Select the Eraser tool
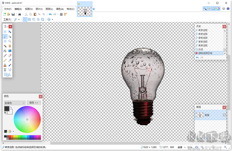This screenshot has width=232, height=151. coord(10,56)
